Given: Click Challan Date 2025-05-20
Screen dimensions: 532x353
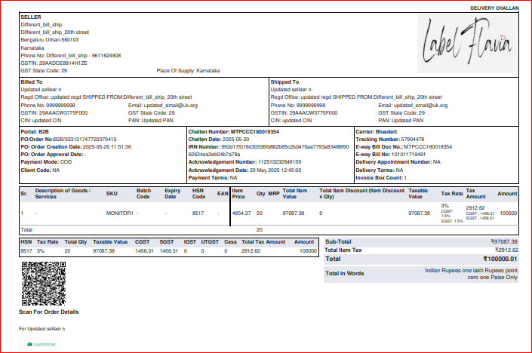Looking at the screenshot, I should (x=219, y=139).
